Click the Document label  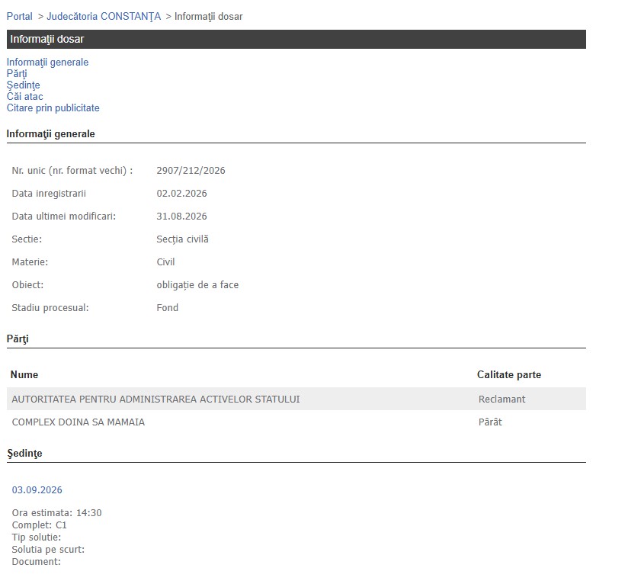pyautogui.click(x=36, y=562)
